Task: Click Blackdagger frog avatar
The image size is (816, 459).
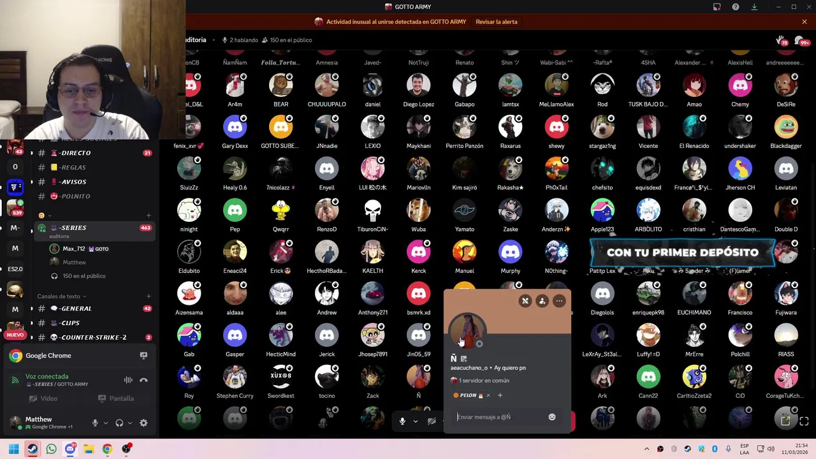Action: [786, 127]
